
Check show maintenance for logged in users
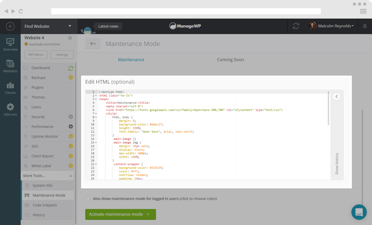click(88, 199)
